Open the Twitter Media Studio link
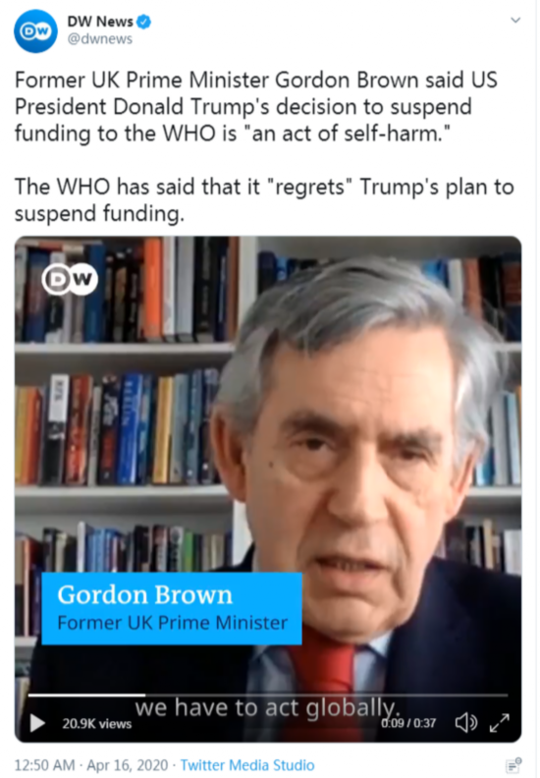Viewport: 540px width, 778px height. [x=247, y=765]
